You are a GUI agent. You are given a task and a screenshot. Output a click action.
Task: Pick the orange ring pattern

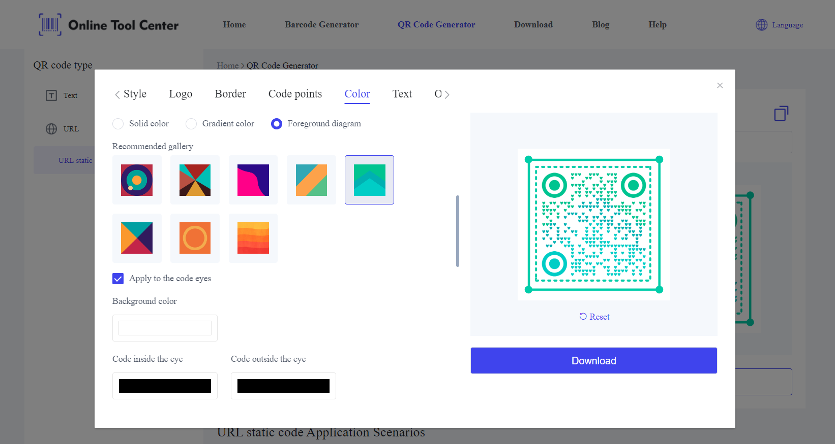195,238
